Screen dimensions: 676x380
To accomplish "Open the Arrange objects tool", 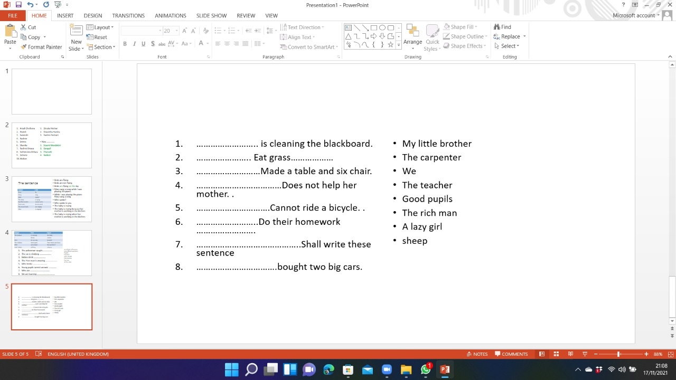I will (x=412, y=36).
